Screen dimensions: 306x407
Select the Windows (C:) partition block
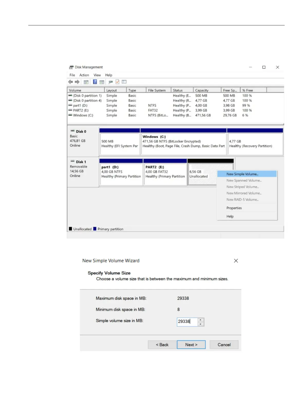click(183, 142)
